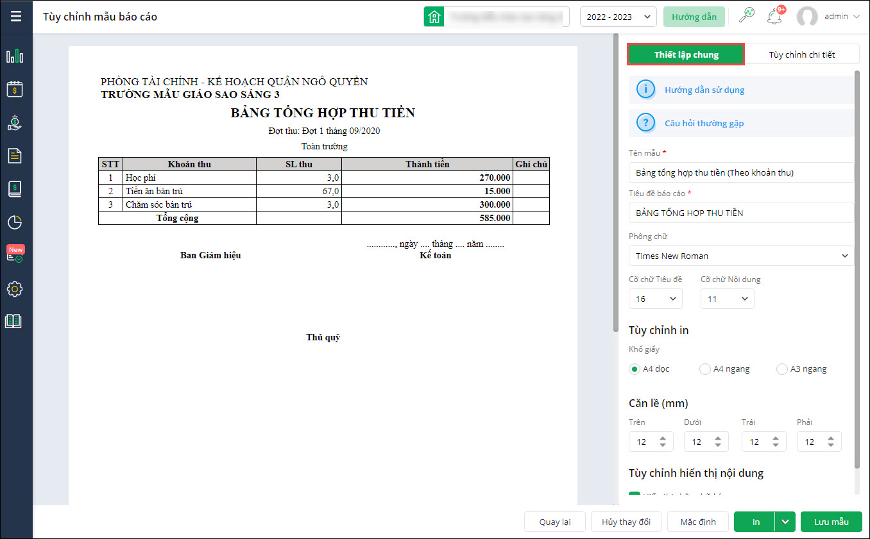Viewport: 870px width, 539px height.
Task: Click the Khoản thu column header
Action: point(189,164)
